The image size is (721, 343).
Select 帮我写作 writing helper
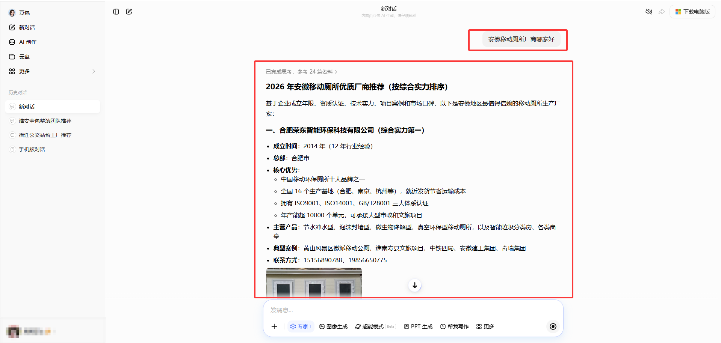point(454,326)
